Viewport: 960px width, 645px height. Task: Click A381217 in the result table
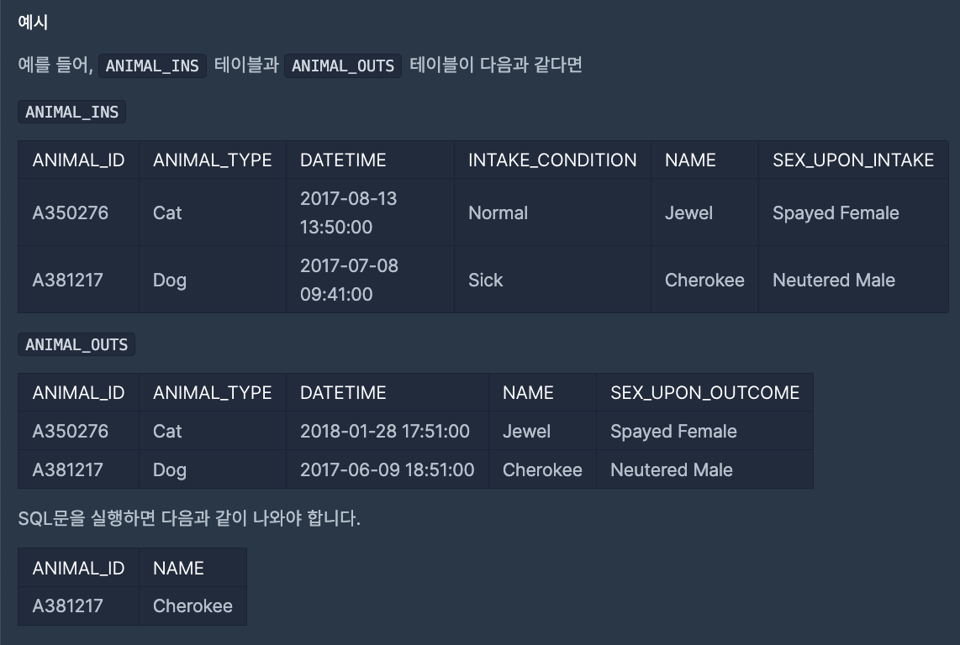pos(78,606)
